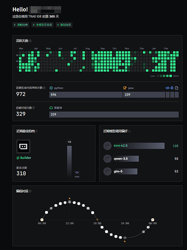Screen dimensions: 187x250
Task: Click the java 339 usage bar
Action: click(x=144, y=94)
